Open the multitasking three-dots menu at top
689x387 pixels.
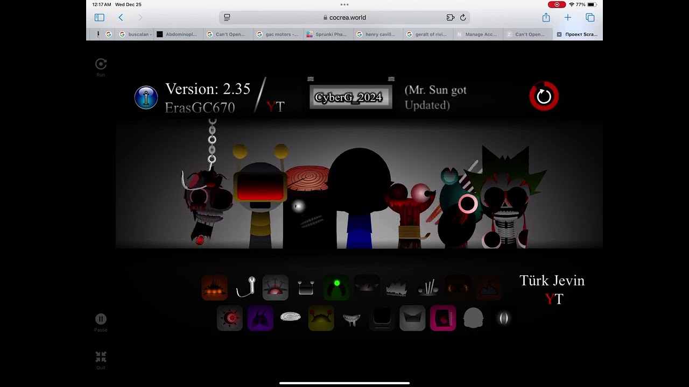point(344,5)
